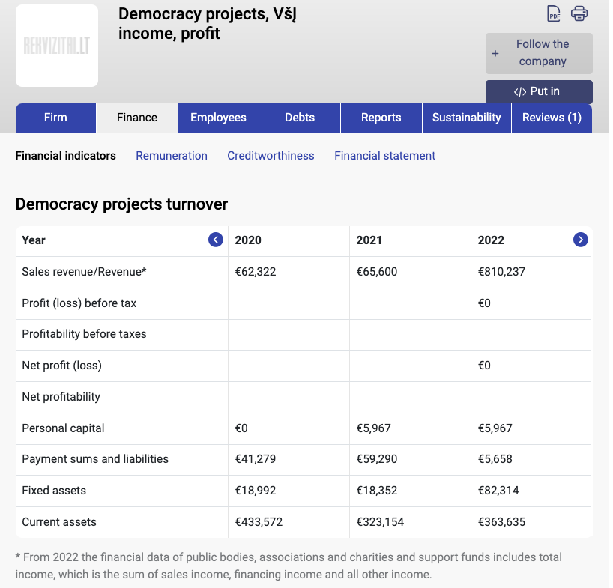The width and height of the screenshot is (613, 588).
Task: Open the Financial statement link
Action: click(384, 156)
